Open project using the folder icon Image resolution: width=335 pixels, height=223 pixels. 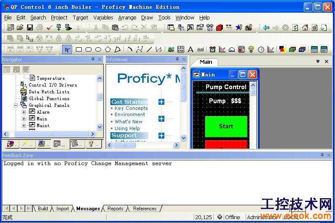20,27
